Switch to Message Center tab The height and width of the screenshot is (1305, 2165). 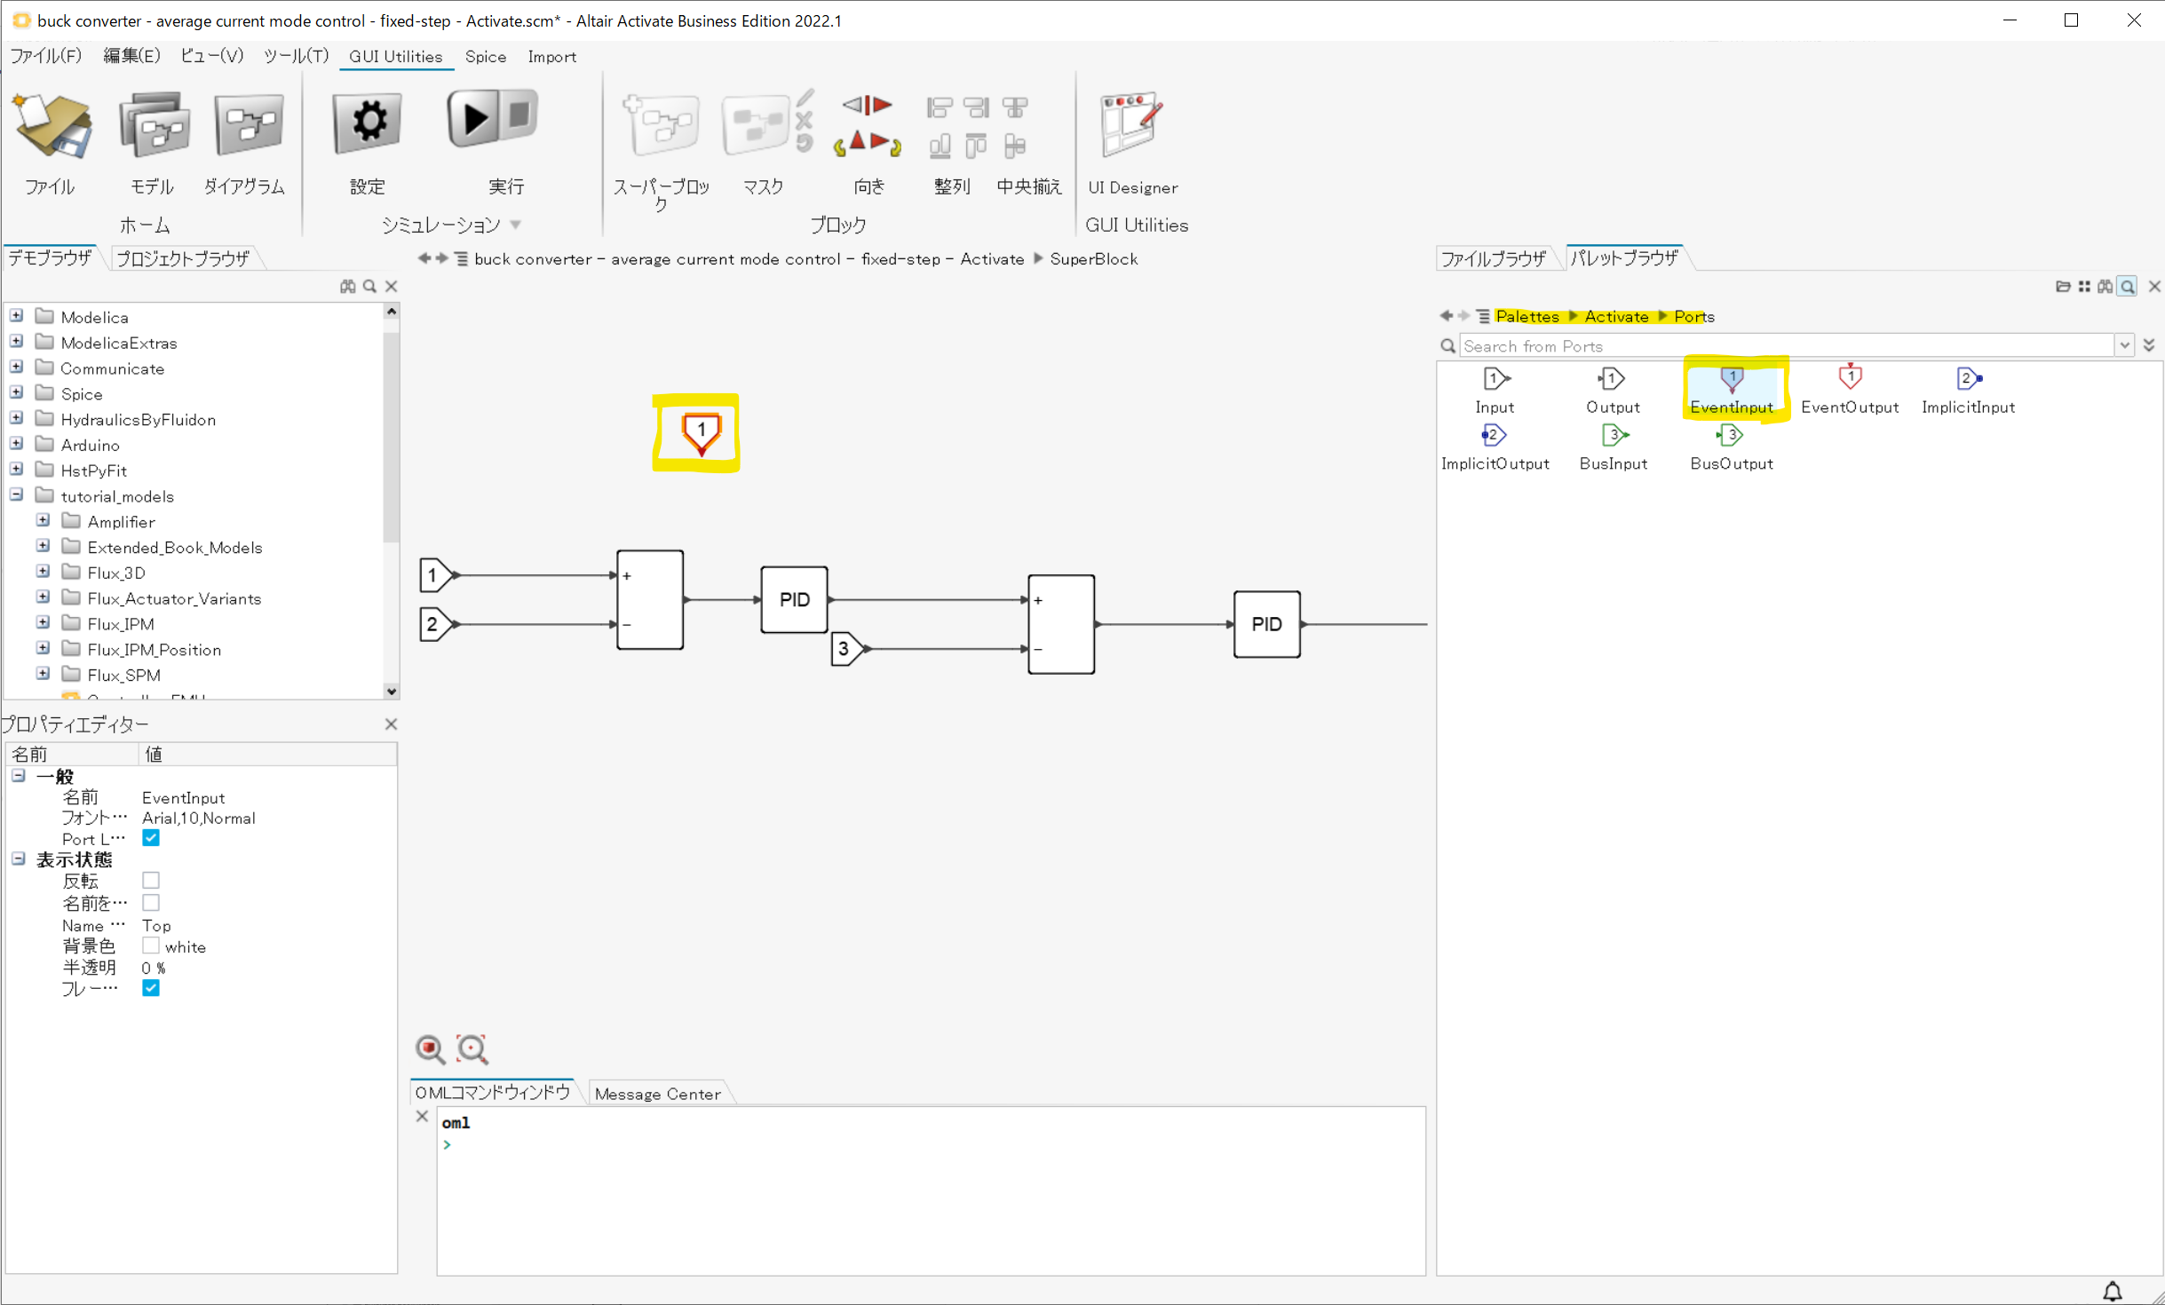657,1094
